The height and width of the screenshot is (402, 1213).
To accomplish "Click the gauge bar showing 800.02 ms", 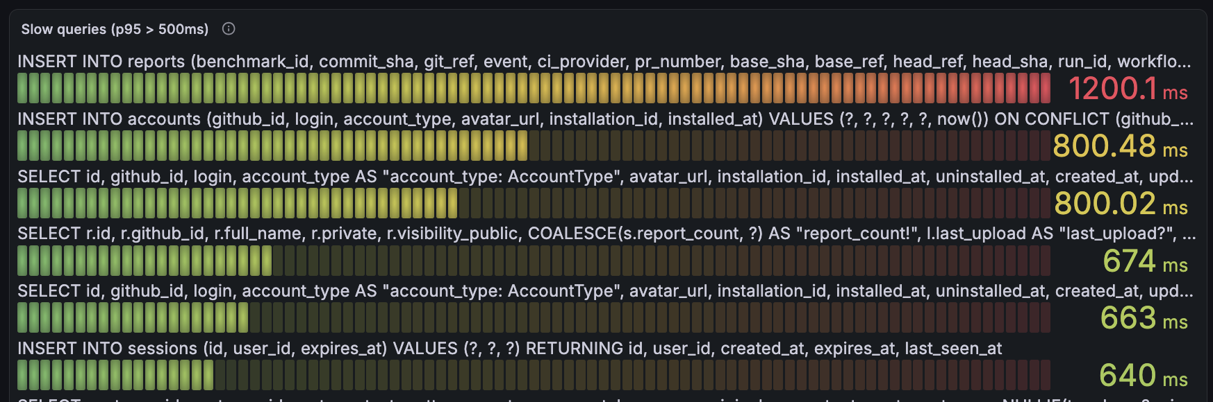I will pyautogui.click(x=534, y=203).
